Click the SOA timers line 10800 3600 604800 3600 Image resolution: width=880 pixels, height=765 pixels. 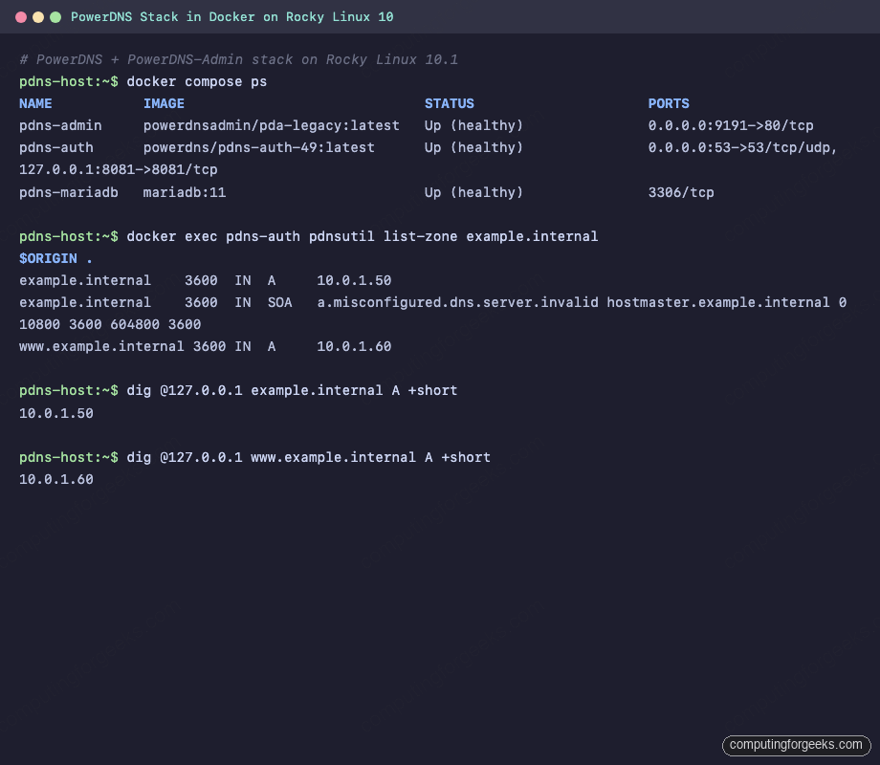click(110, 324)
